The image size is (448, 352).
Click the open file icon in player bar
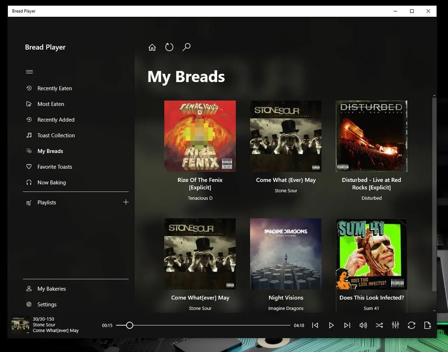427,325
